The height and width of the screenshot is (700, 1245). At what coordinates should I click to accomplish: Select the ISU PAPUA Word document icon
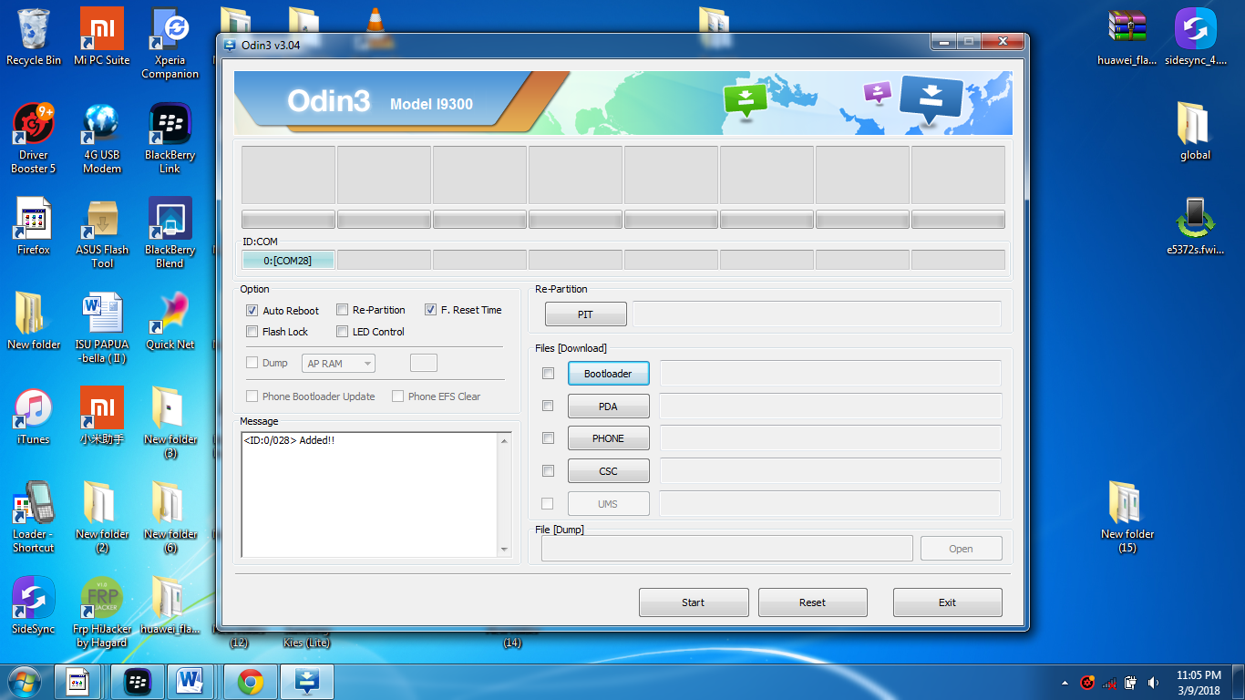[102, 327]
